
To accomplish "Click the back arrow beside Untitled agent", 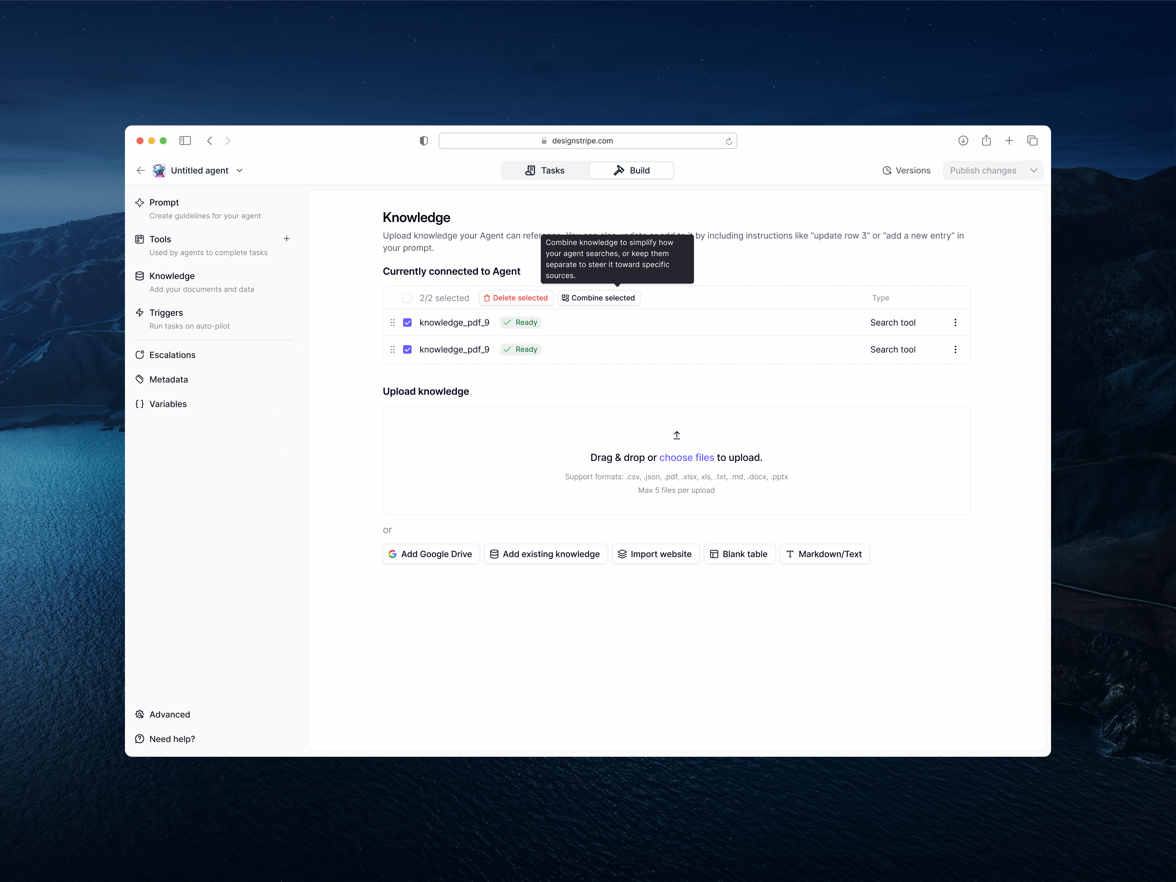I will tap(141, 170).
